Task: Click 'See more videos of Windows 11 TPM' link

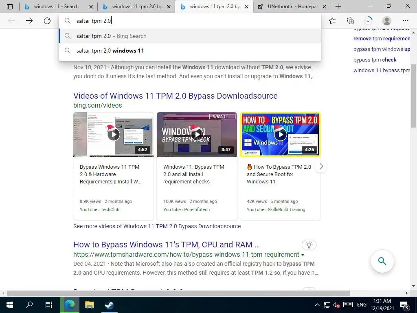Action: point(157,226)
